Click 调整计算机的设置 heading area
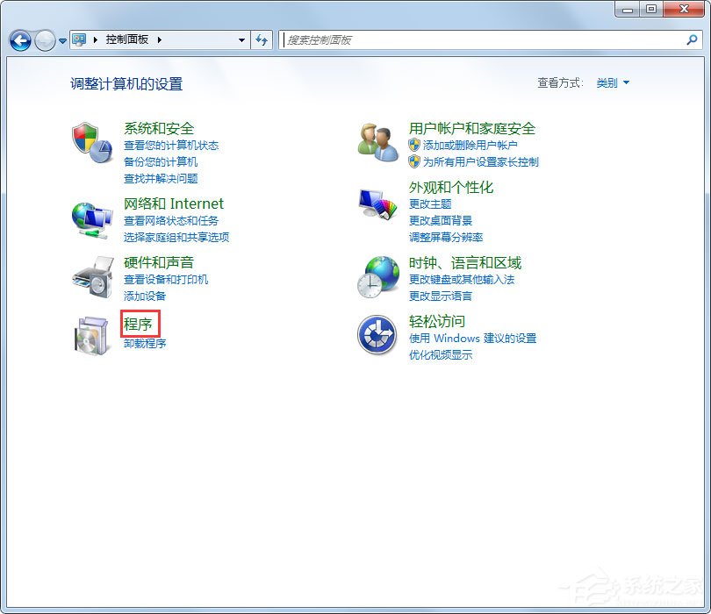This screenshot has width=711, height=614. point(125,85)
